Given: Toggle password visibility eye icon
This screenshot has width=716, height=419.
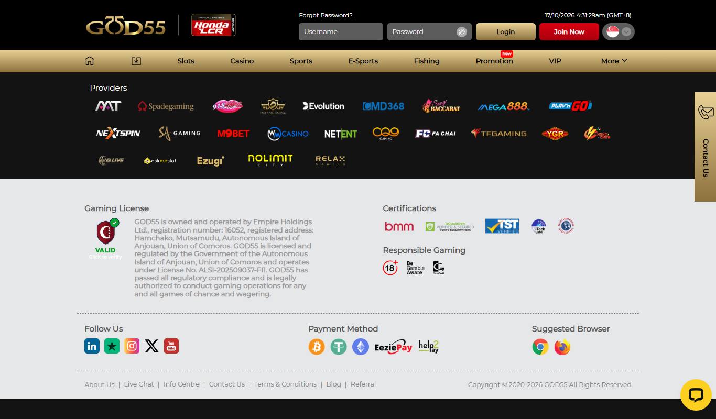Looking at the screenshot, I should point(461,31).
